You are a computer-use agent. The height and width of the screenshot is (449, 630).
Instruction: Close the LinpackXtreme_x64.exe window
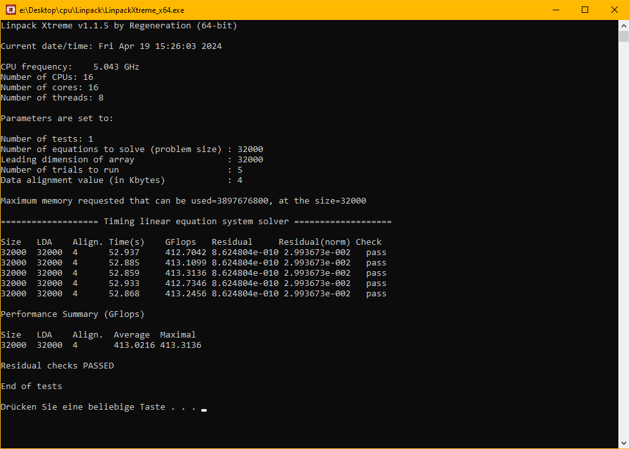[615, 10]
